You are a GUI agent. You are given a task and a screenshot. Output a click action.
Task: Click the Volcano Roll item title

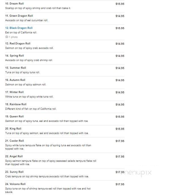pyautogui.click(x=15, y=184)
